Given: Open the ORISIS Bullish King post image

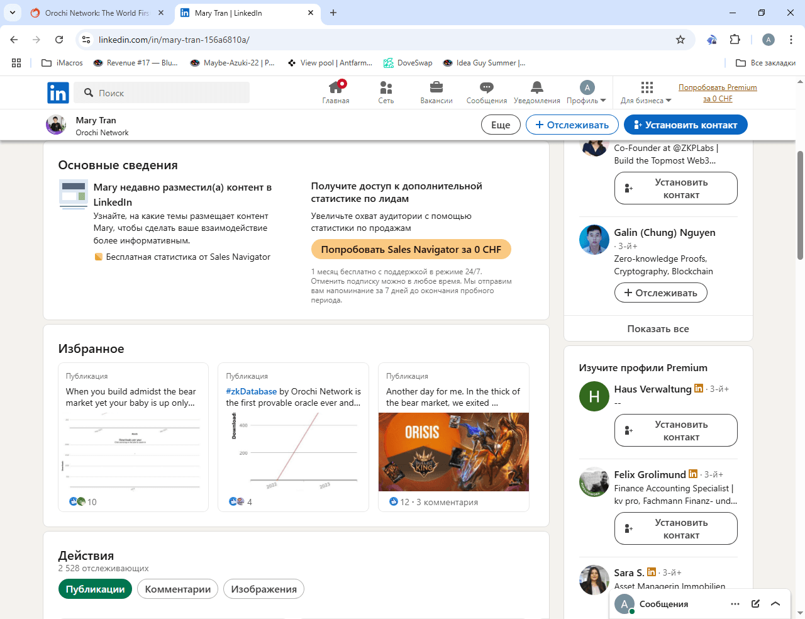Looking at the screenshot, I should [453, 452].
